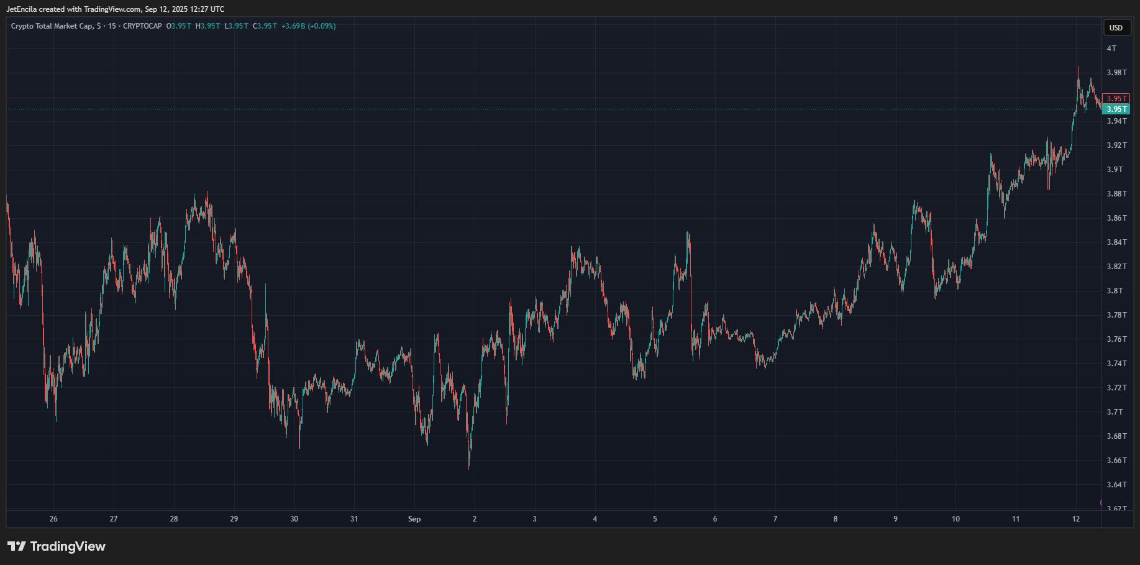Image resolution: width=1140 pixels, height=565 pixels.
Task: Click the Sep date label on time axis
Action: 414,519
